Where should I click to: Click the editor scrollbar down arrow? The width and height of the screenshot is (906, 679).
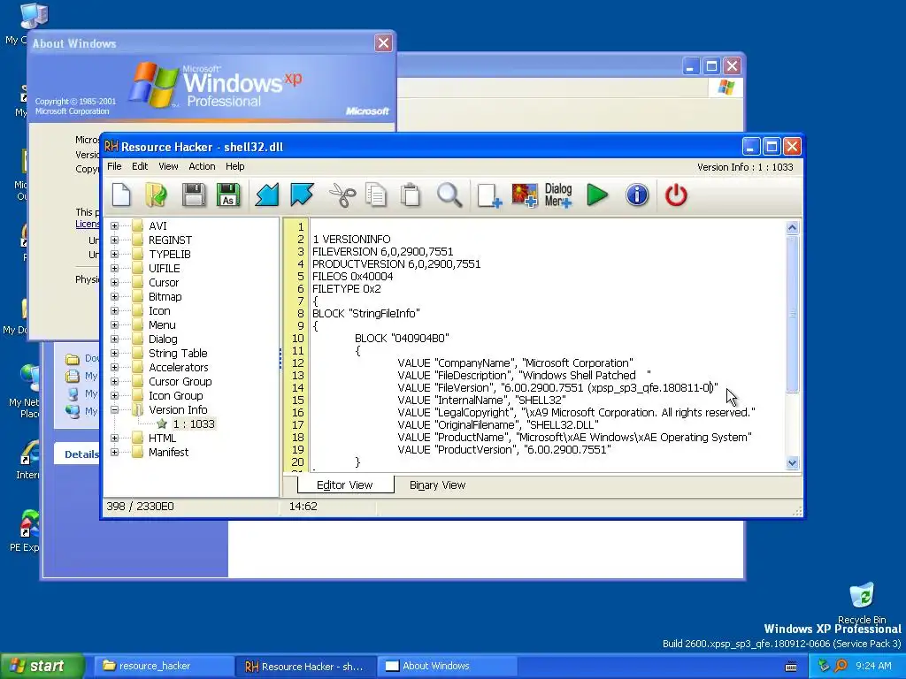pos(792,462)
